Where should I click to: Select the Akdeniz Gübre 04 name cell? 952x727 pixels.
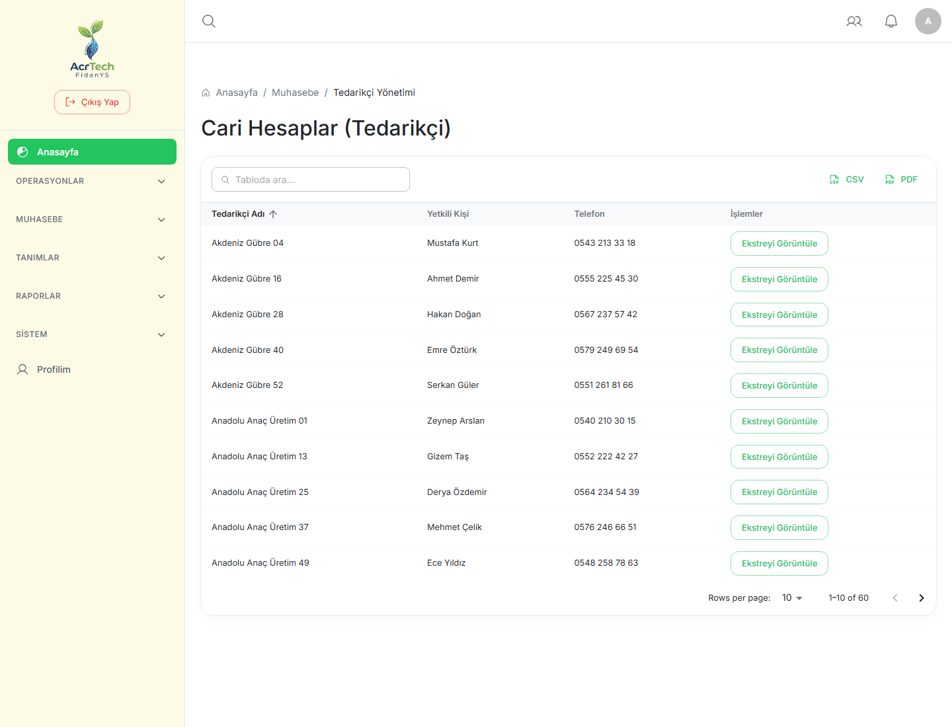pyautogui.click(x=247, y=243)
